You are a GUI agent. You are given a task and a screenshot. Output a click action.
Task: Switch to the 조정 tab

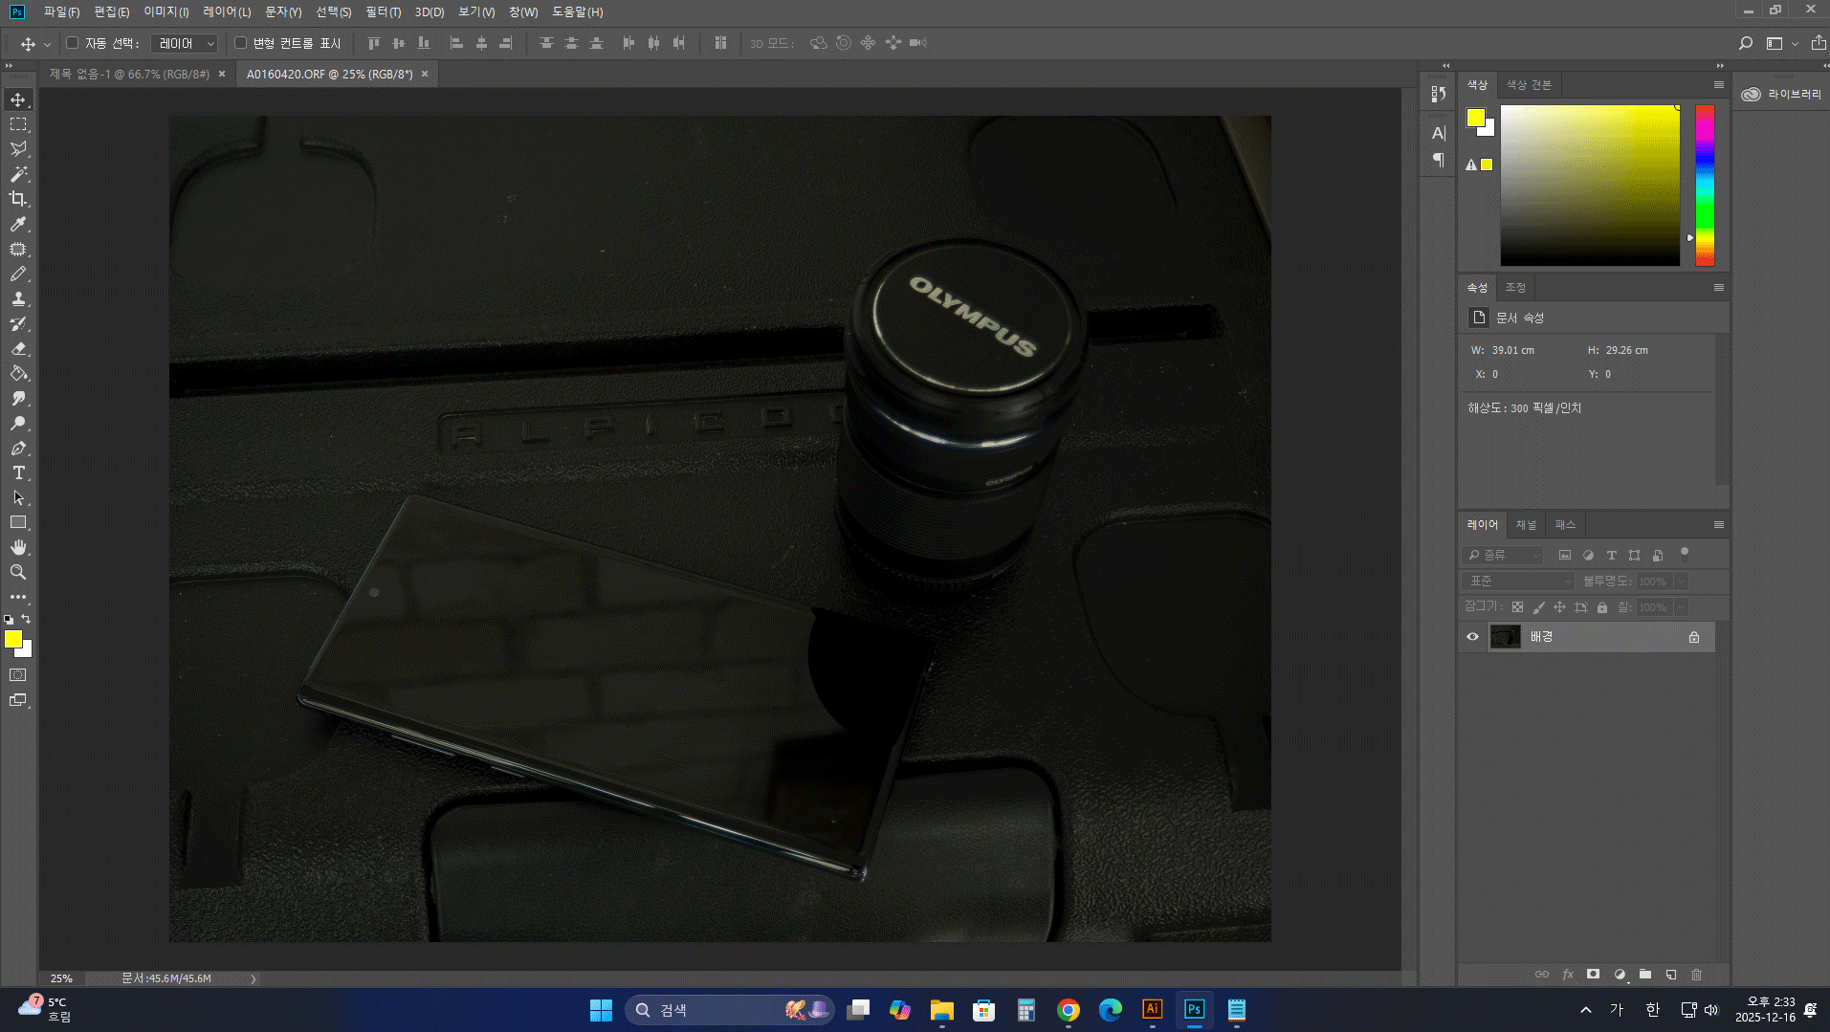tap(1515, 288)
